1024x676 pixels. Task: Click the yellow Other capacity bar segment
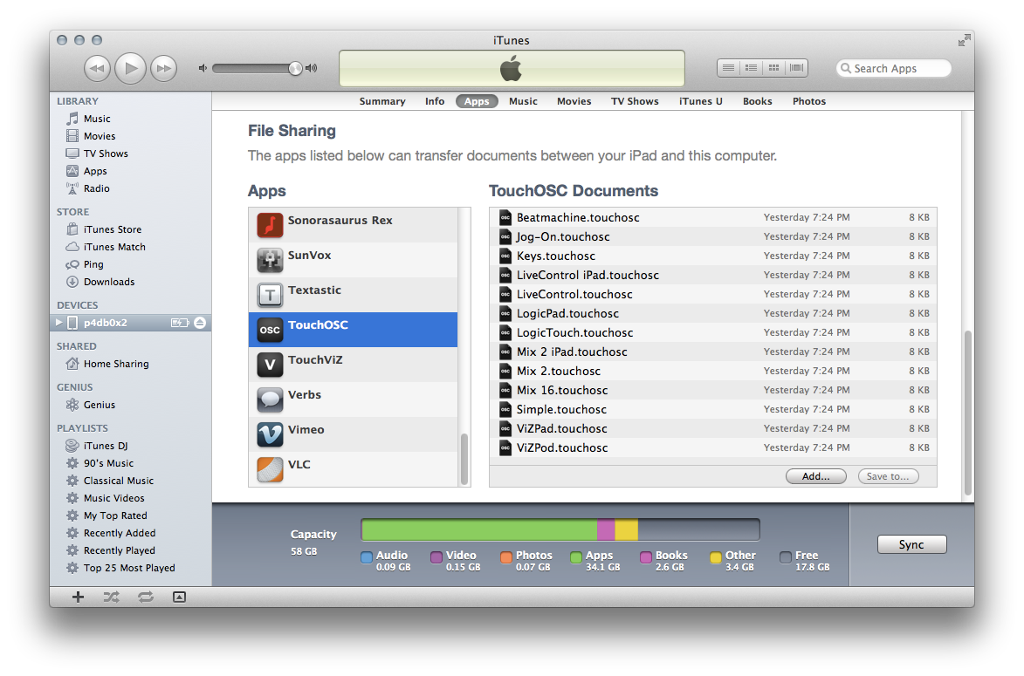(x=626, y=529)
